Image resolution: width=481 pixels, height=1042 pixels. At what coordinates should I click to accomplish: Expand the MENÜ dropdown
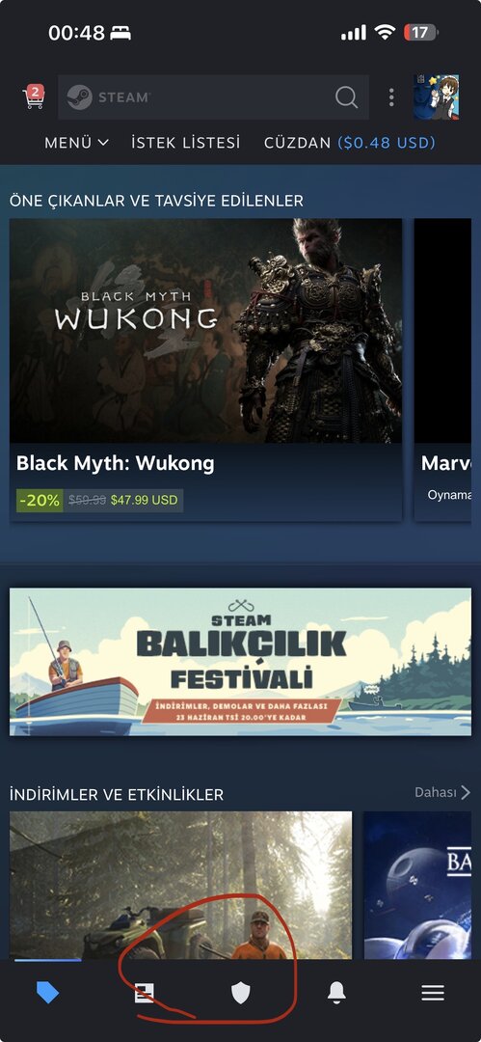click(76, 142)
